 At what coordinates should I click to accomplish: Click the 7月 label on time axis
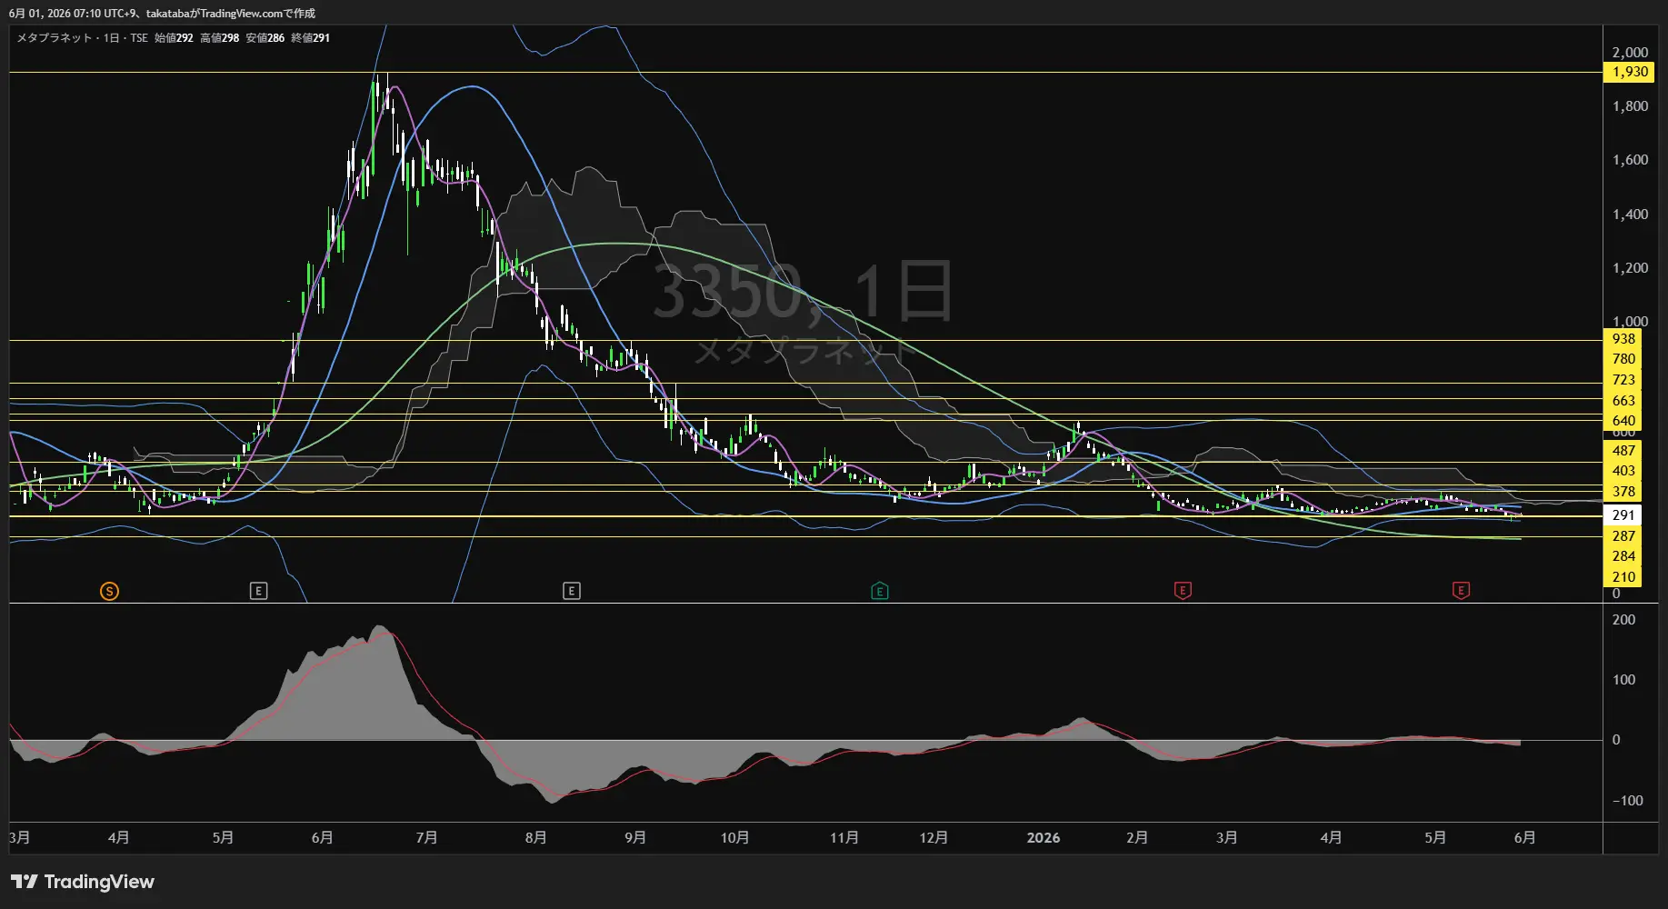pos(426,838)
